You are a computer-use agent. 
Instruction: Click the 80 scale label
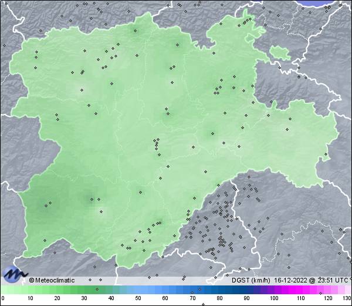tap(220, 298)
